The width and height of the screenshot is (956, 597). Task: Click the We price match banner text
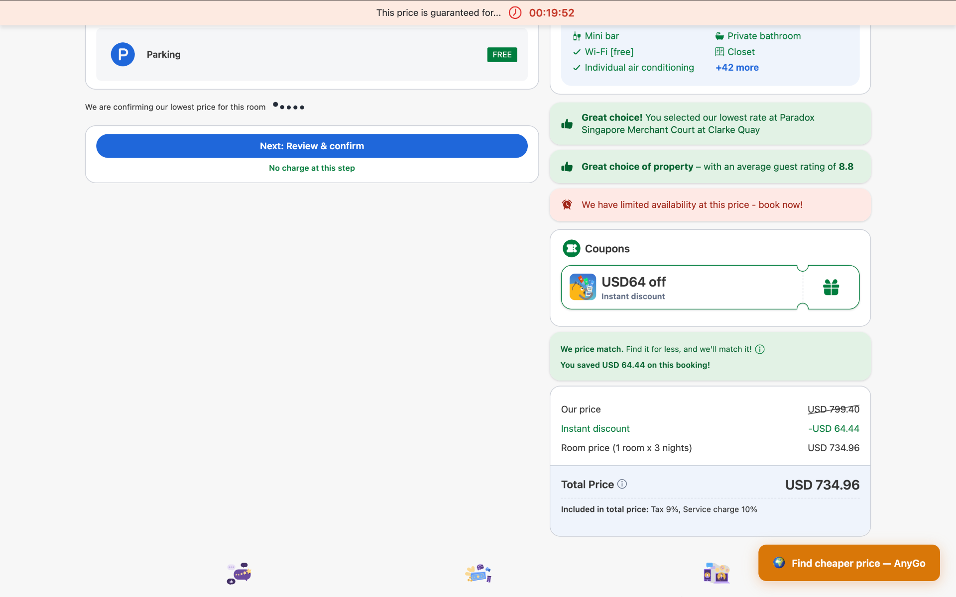tap(656, 349)
